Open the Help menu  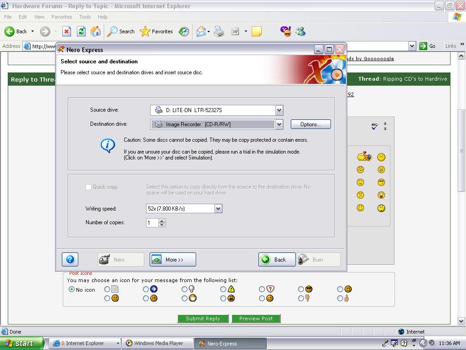pyautogui.click(x=103, y=17)
